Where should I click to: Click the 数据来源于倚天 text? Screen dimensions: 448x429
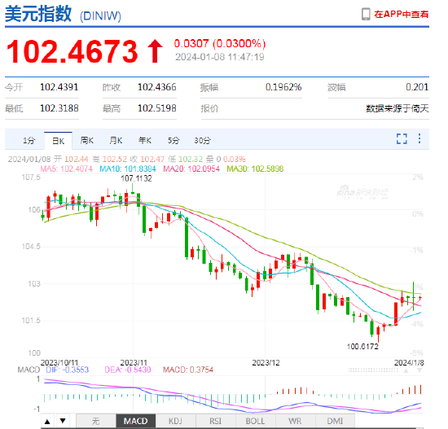click(397, 108)
